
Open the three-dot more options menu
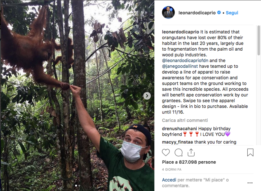[250, 183]
